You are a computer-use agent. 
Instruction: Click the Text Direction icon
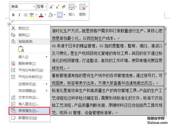click(13, 97)
